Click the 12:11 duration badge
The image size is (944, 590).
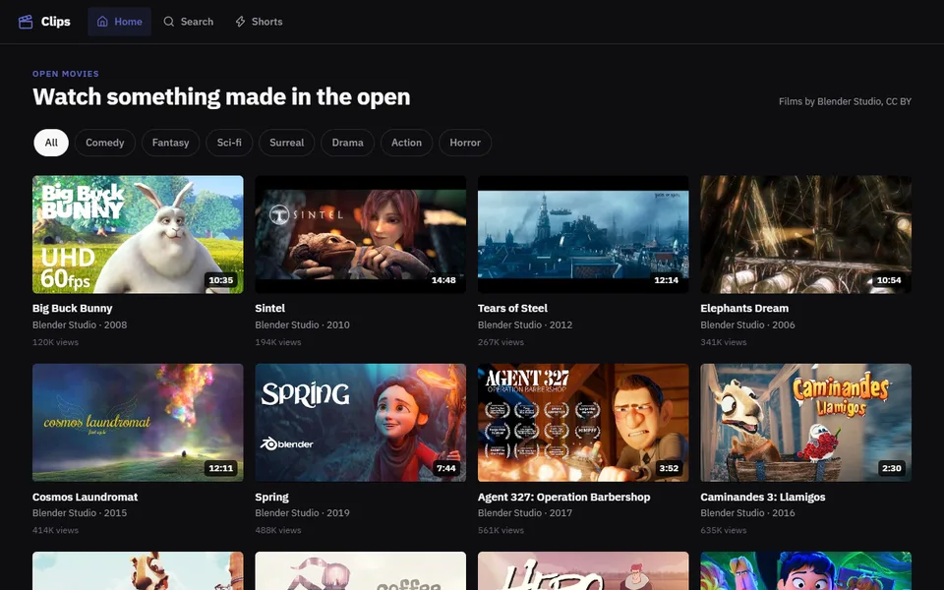221,468
